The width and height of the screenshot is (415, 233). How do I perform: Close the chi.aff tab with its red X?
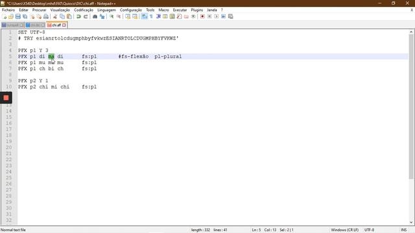coord(64,25)
